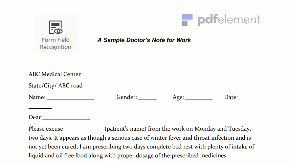Select the title "A Sample Doctor's Note for Work"
Screen dimensions: 289x162
point(144,40)
